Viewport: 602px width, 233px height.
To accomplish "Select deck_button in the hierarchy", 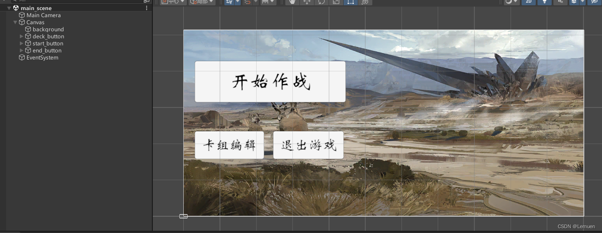I will pyautogui.click(x=48, y=37).
